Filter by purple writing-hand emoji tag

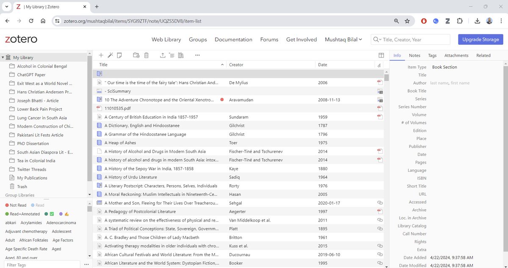pos(63,214)
